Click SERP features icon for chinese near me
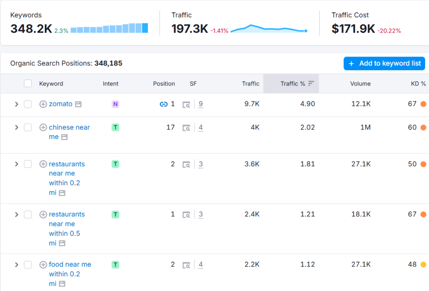Screen dimensions: 429x291 186,128
